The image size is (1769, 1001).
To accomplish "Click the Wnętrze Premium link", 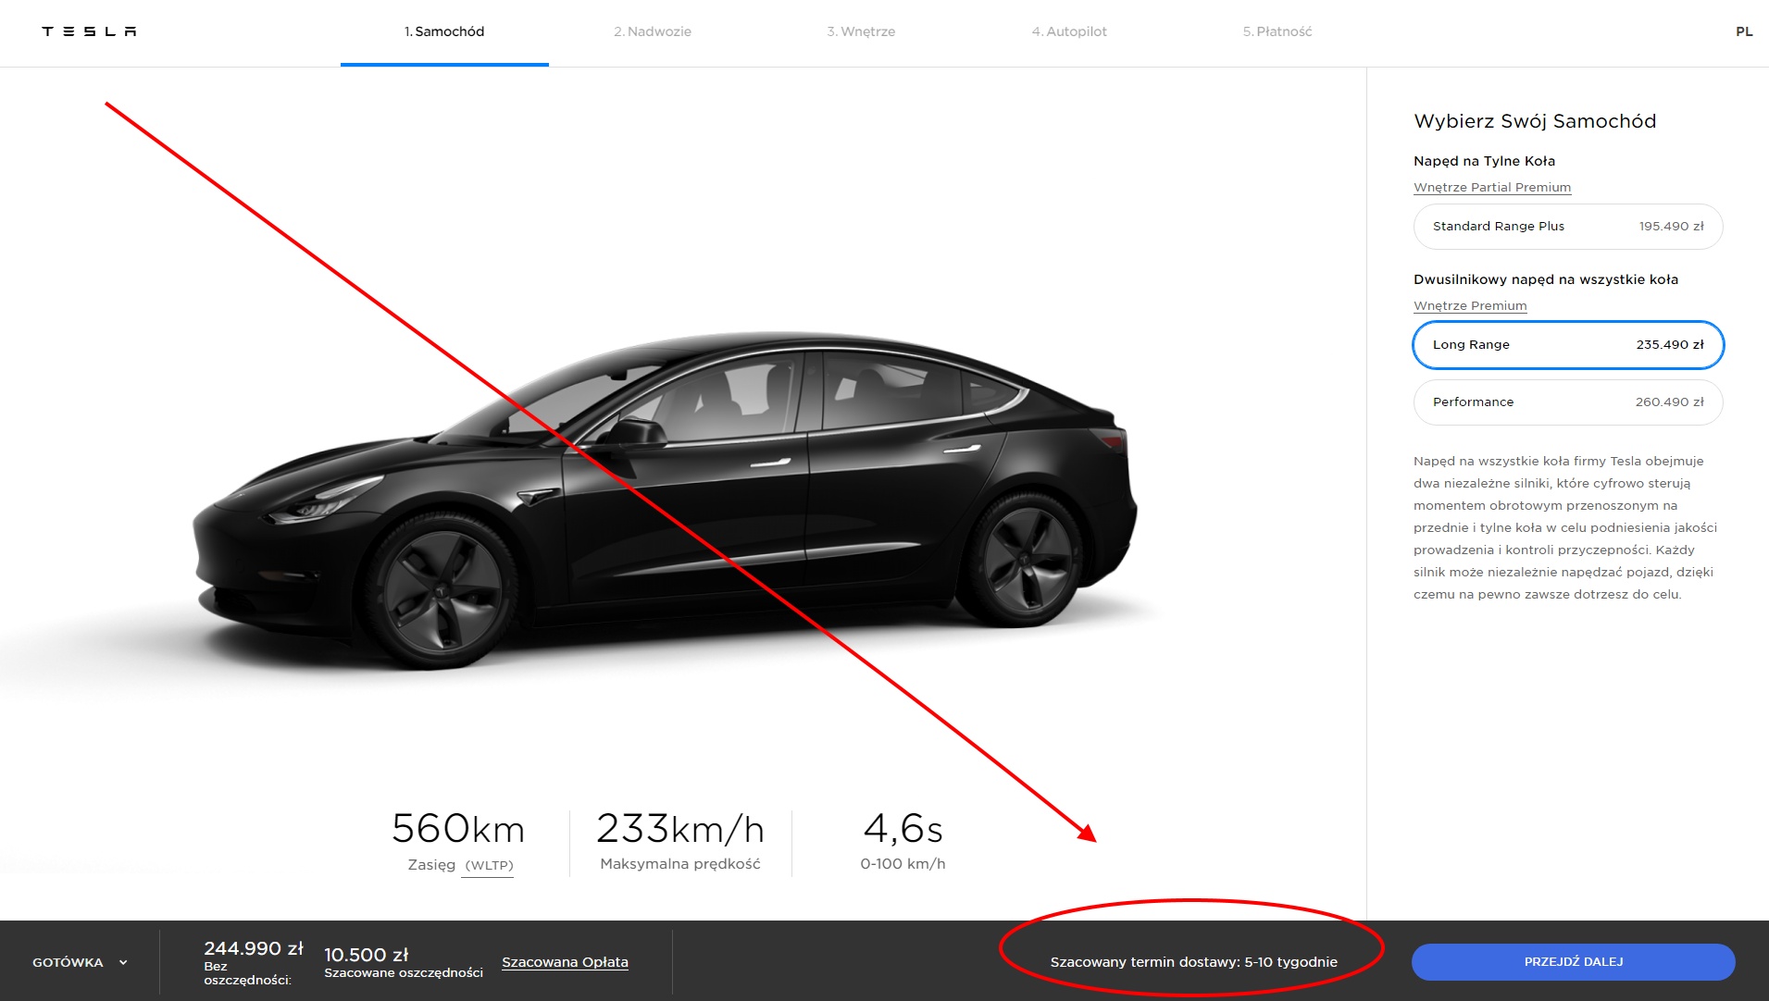I will click(1470, 305).
